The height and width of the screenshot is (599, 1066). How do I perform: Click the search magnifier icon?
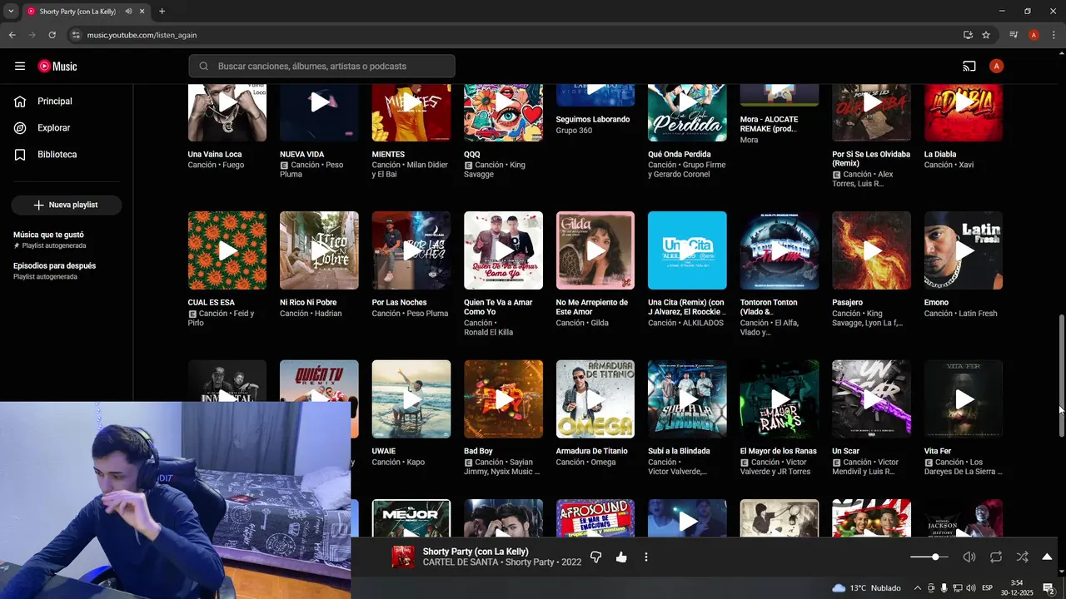203,67
